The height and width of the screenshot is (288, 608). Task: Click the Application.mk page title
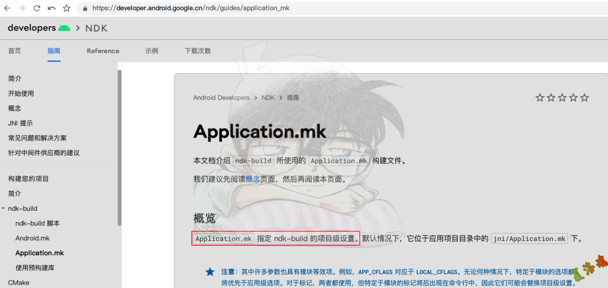point(260,132)
